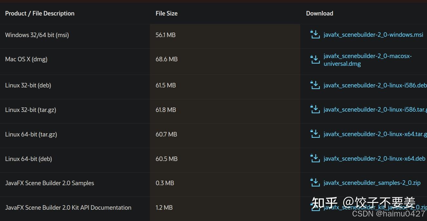Download javafx_scenebuilder_samples-2_0.zip file
Viewport: 427px width, 221px height.
coord(372,183)
